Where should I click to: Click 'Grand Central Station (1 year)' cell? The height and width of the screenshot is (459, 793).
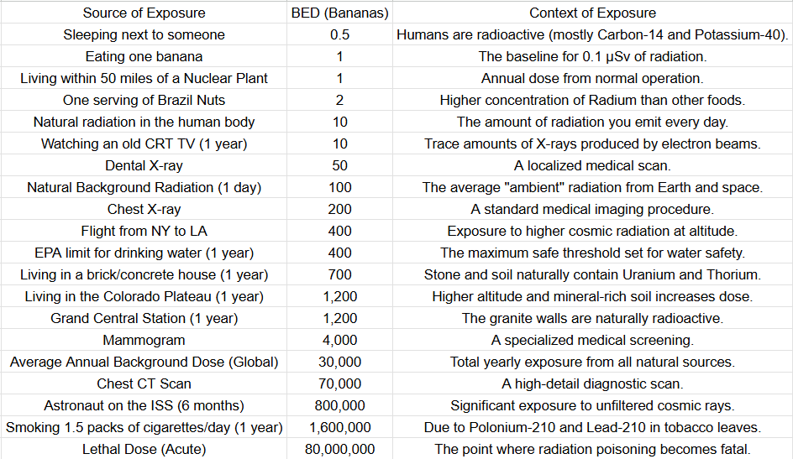pos(144,318)
